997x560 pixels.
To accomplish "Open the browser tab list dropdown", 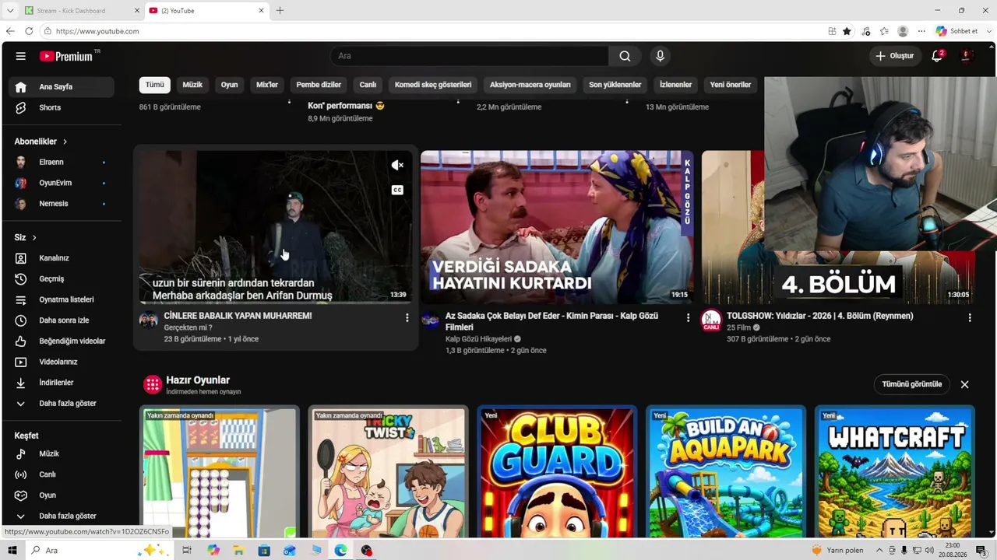I will tap(10, 11).
